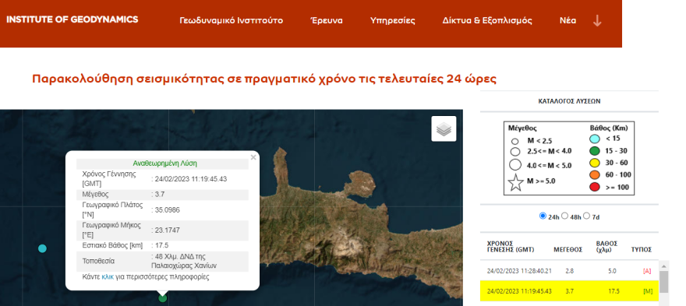Select the 11:28:40.21 magnitude 2.8 row
Viewport: 686px width, 306px height.
coord(570,271)
